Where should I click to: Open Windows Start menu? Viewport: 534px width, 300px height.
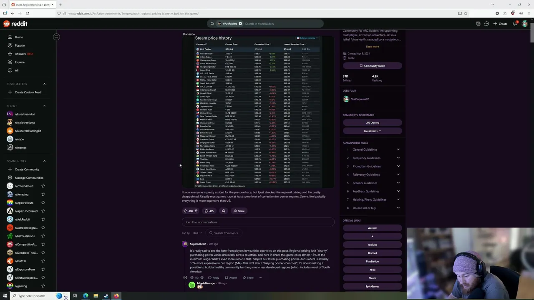5,296
